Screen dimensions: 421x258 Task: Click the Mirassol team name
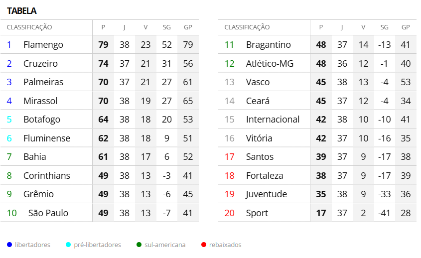click(x=40, y=101)
